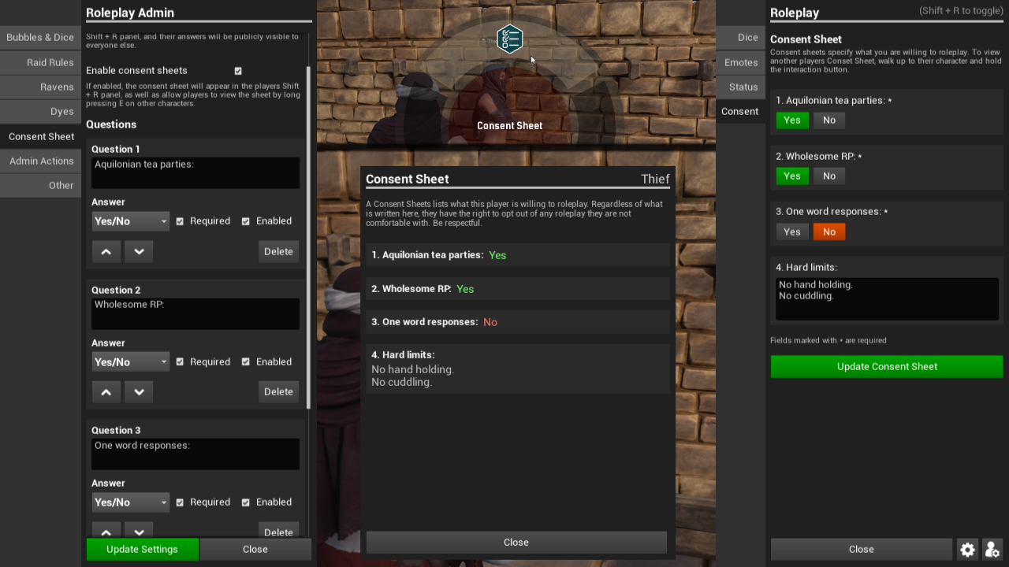Move Question 1 up with arrow
The width and height of the screenshot is (1009, 567).
pyautogui.click(x=106, y=251)
